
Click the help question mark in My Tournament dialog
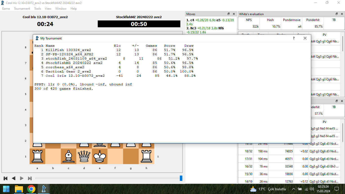(293, 38)
